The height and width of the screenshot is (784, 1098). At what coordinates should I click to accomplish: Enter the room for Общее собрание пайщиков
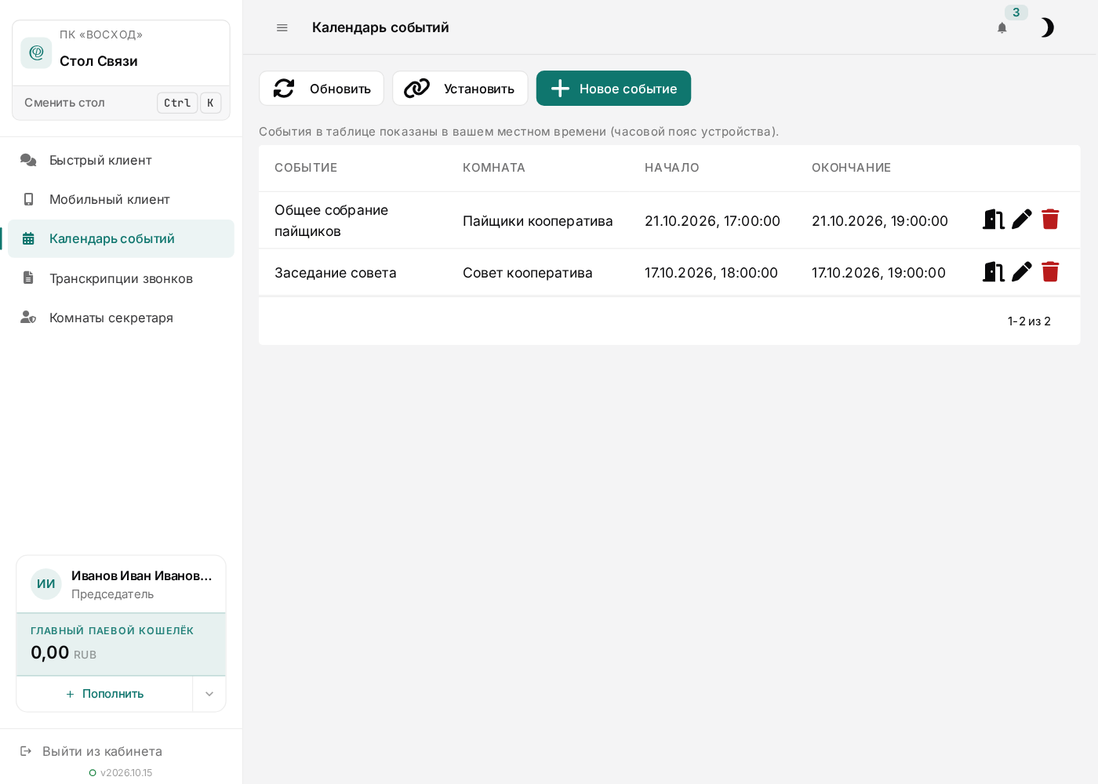click(x=994, y=220)
